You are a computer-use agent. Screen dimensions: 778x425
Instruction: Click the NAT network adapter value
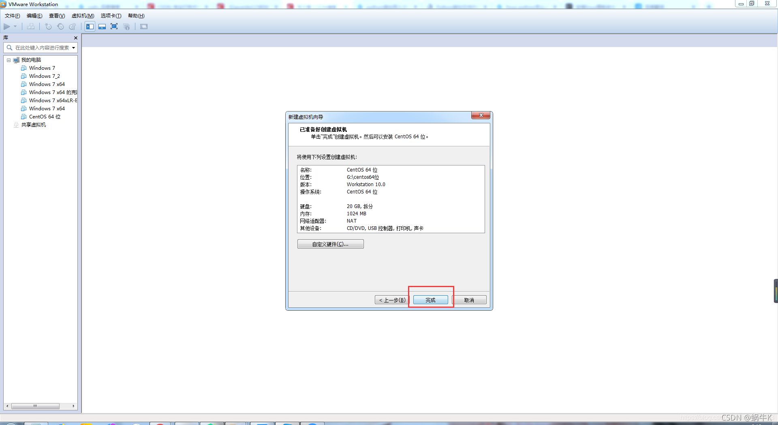click(x=352, y=221)
